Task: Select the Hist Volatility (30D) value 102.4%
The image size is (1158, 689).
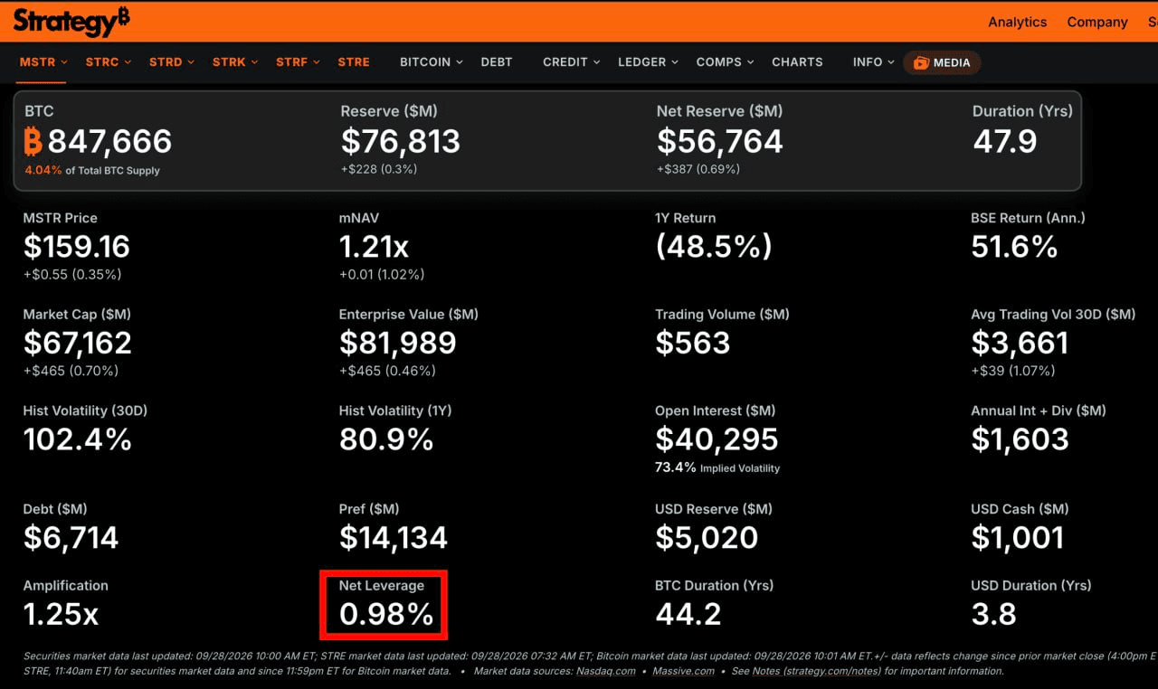Action: 78,439
